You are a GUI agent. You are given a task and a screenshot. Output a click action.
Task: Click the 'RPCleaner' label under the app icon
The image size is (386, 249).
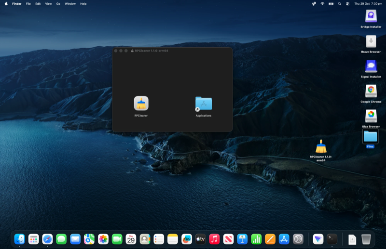click(141, 116)
